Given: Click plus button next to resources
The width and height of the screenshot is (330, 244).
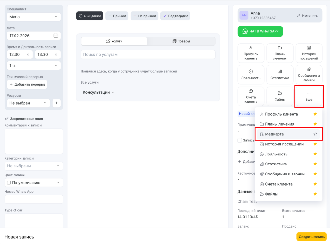Looking at the screenshot, I should (x=56, y=103).
